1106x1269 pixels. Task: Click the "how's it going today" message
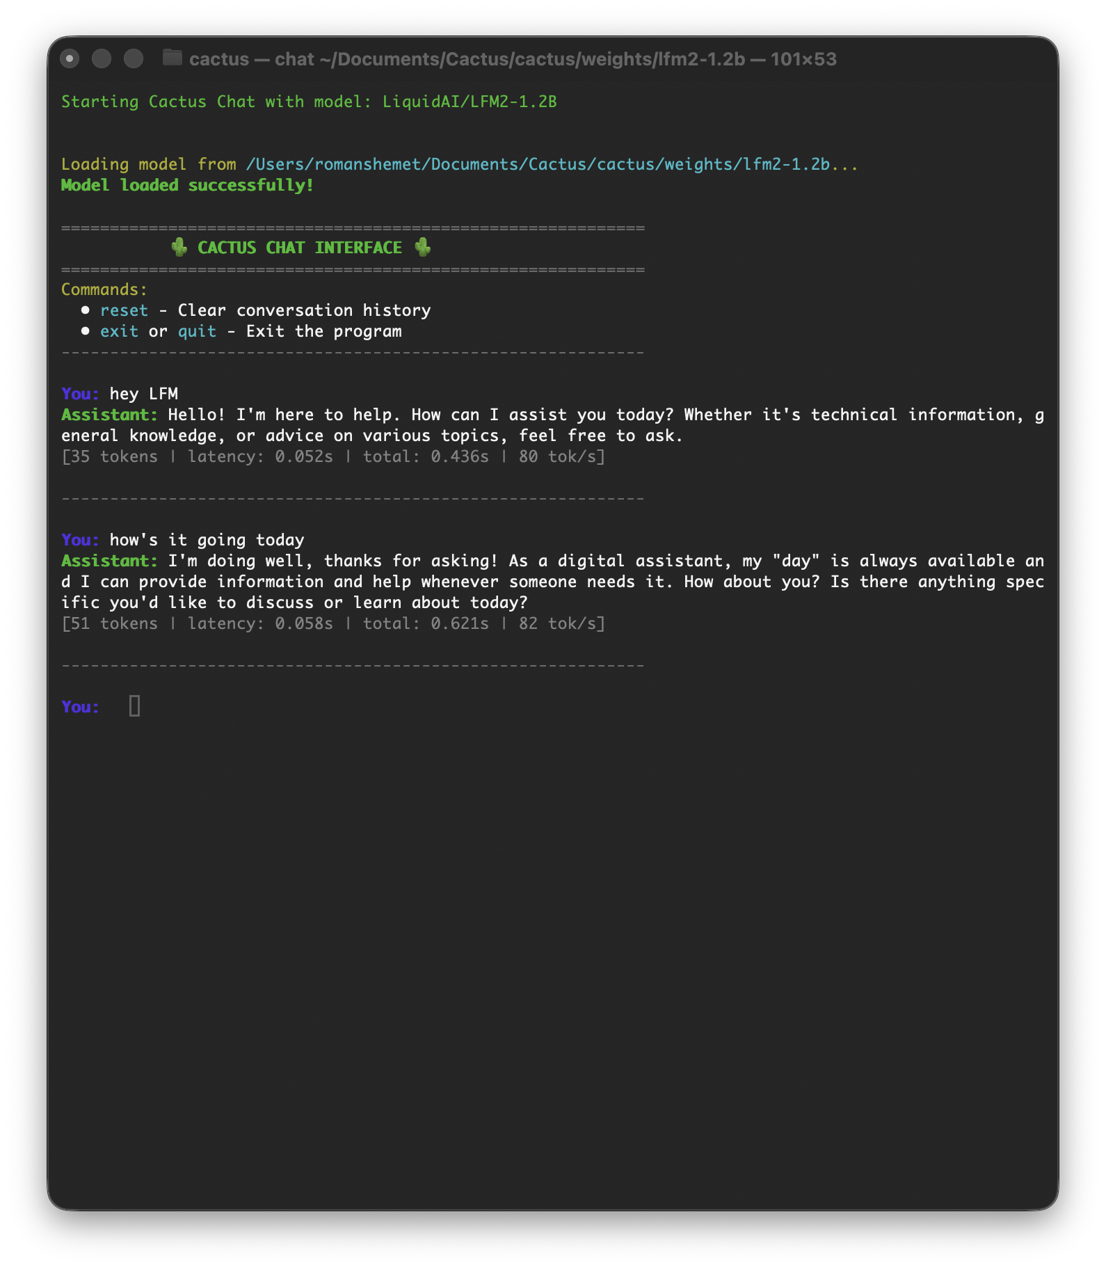207,540
